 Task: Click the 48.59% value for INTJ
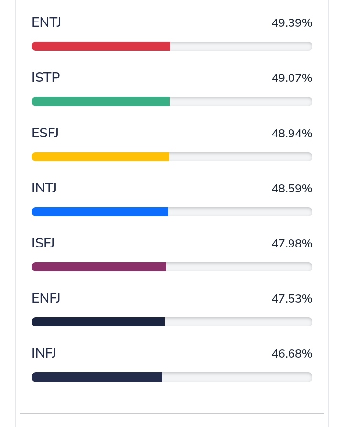coord(292,189)
